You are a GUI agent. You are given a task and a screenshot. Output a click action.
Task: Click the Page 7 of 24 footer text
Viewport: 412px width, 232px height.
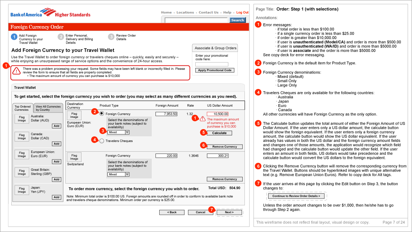click(394, 222)
